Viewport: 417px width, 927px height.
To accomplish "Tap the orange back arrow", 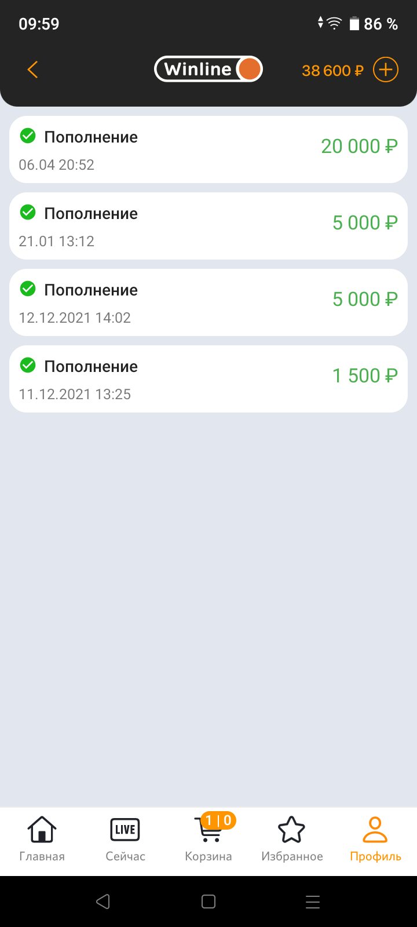I will (33, 70).
